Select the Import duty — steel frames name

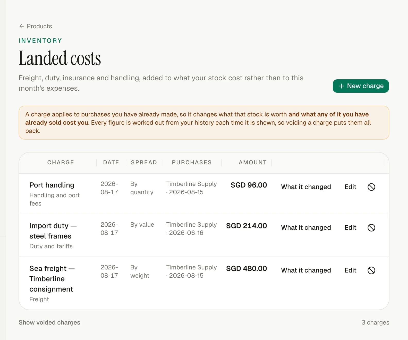(x=53, y=231)
